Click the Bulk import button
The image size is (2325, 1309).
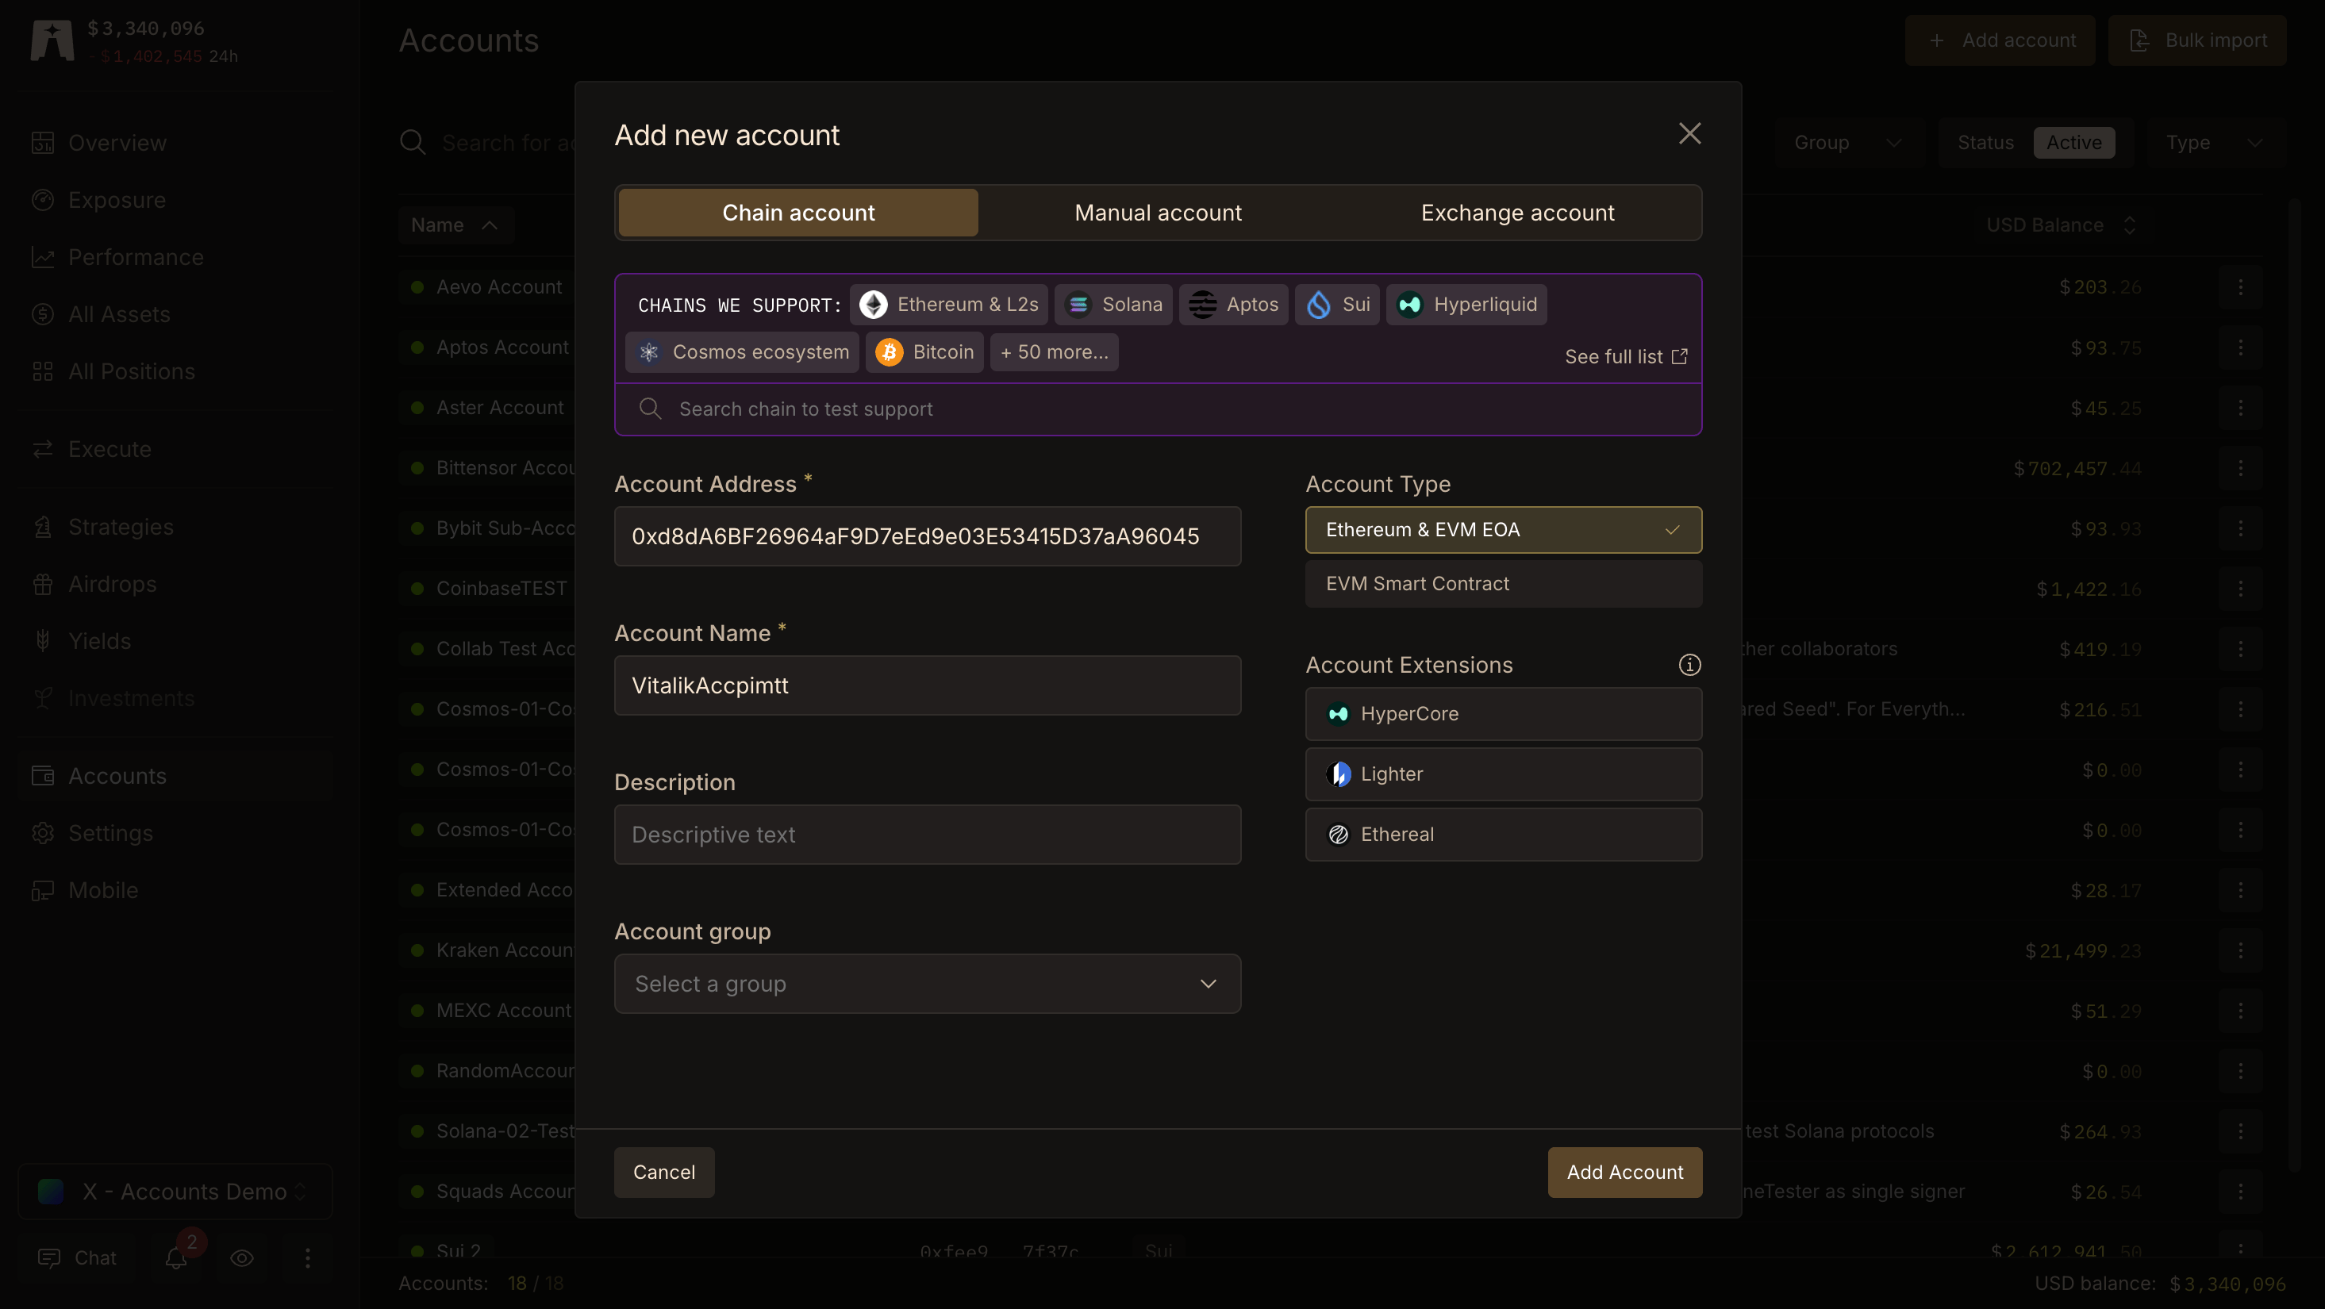2196,40
